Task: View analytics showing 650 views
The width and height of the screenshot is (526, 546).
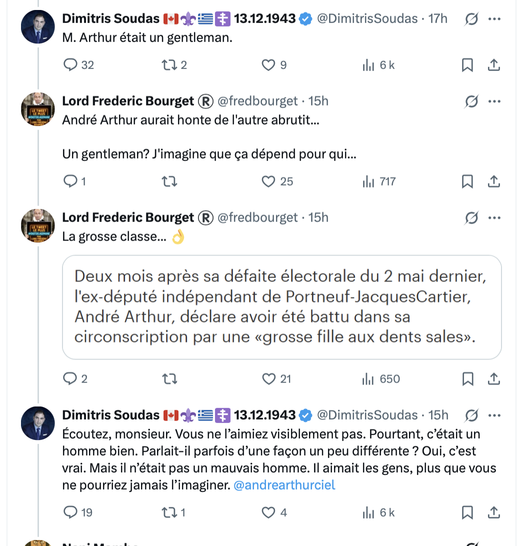Action: click(x=381, y=379)
